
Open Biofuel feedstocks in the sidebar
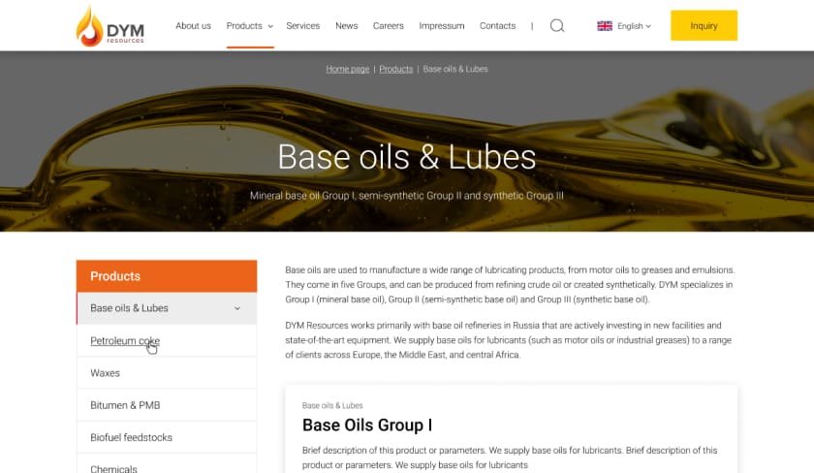[166, 437]
